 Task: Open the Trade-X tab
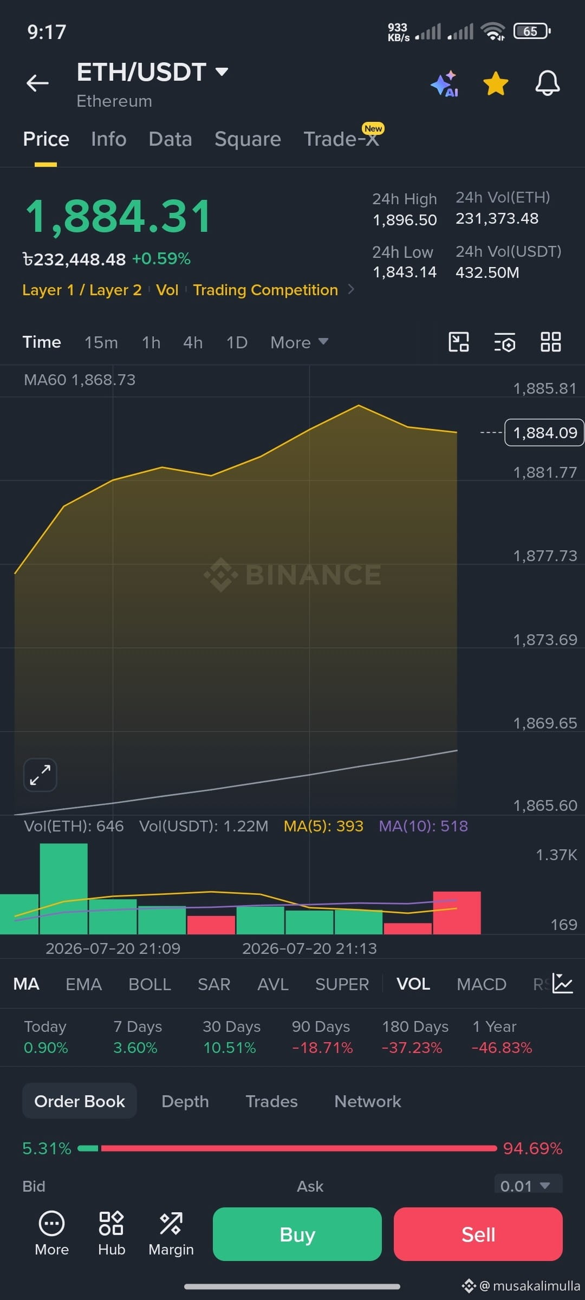341,139
